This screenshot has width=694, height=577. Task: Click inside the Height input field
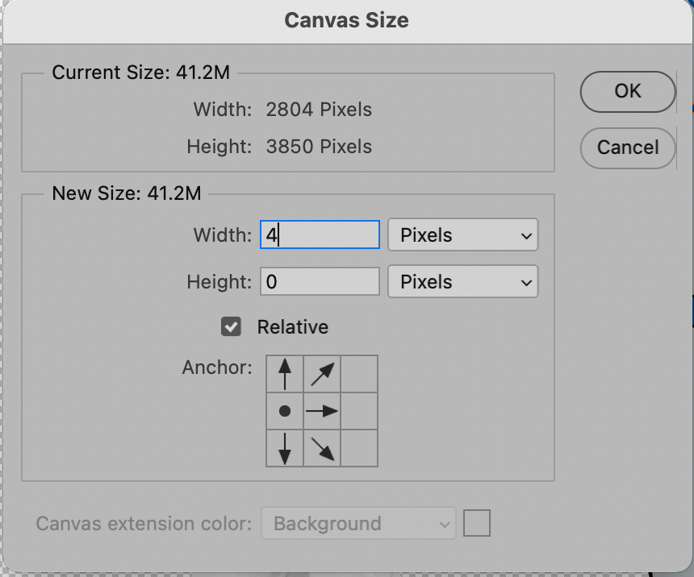click(x=320, y=281)
